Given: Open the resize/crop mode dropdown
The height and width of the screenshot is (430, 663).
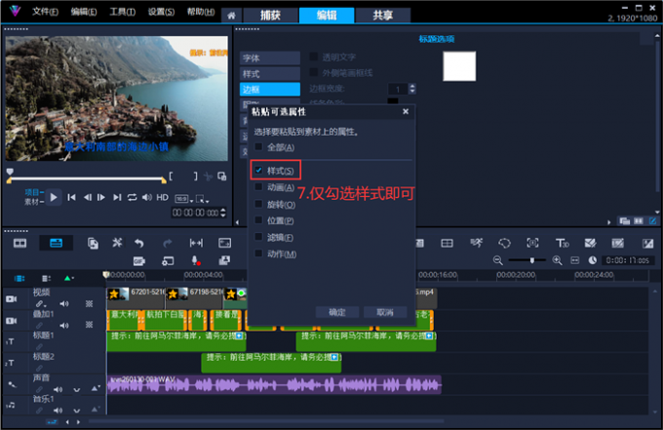Looking at the screenshot, I should 203,199.
